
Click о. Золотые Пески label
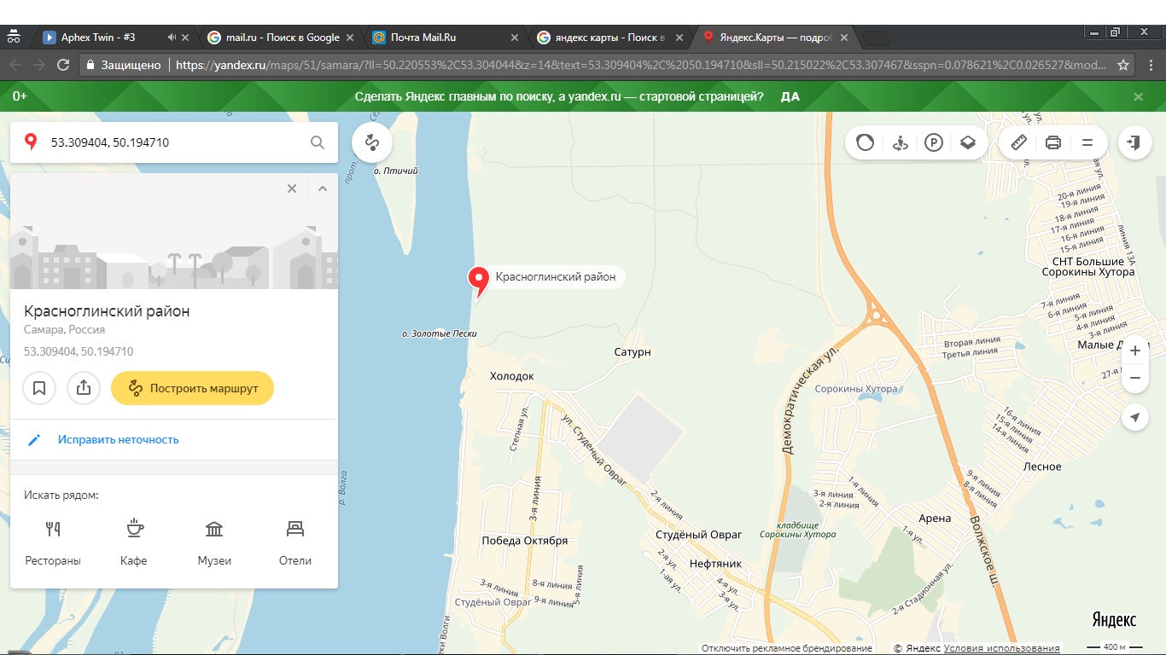[x=440, y=333]
